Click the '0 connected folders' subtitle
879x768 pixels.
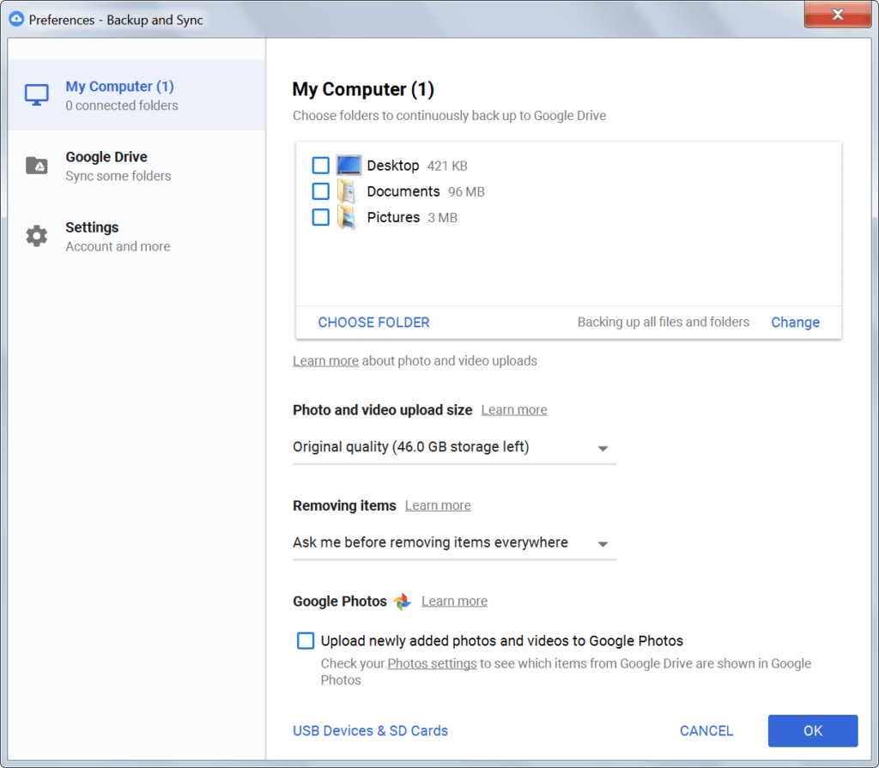(122, 106)
